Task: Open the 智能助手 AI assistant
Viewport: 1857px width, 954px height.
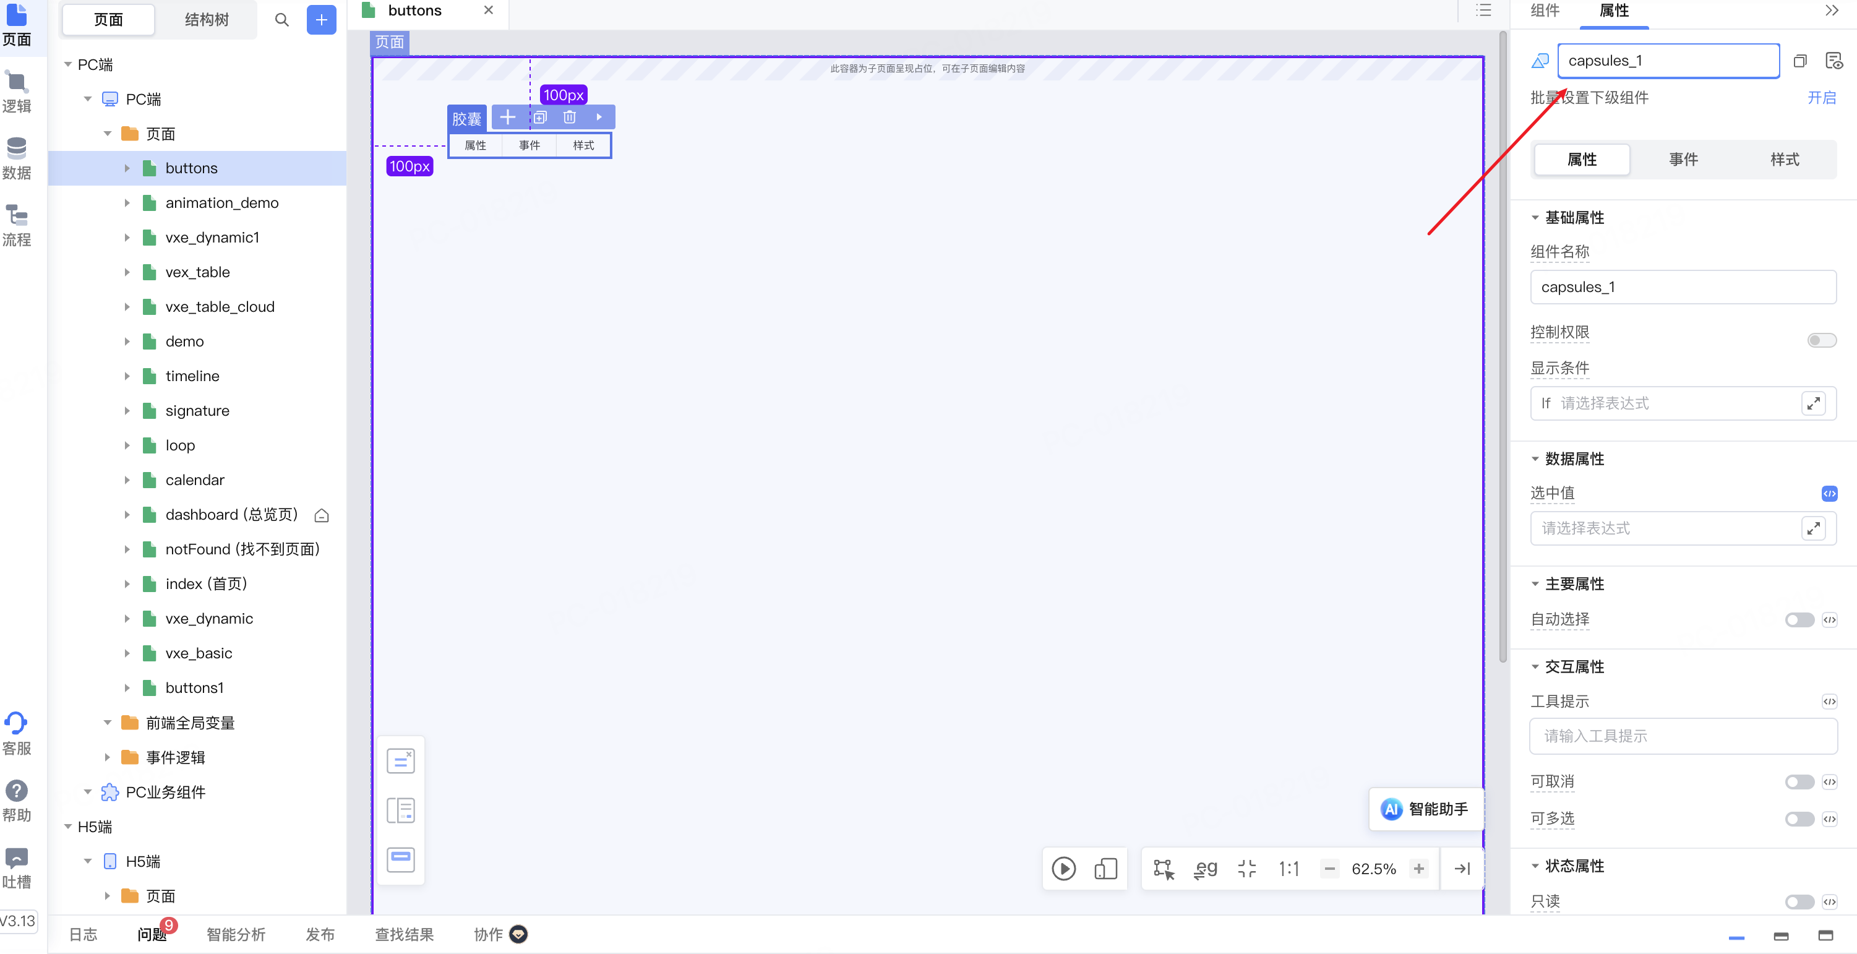Action: [1425, 809]
